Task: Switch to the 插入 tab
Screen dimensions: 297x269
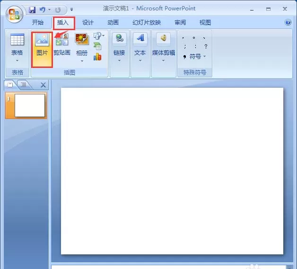Action: (63, 23)
